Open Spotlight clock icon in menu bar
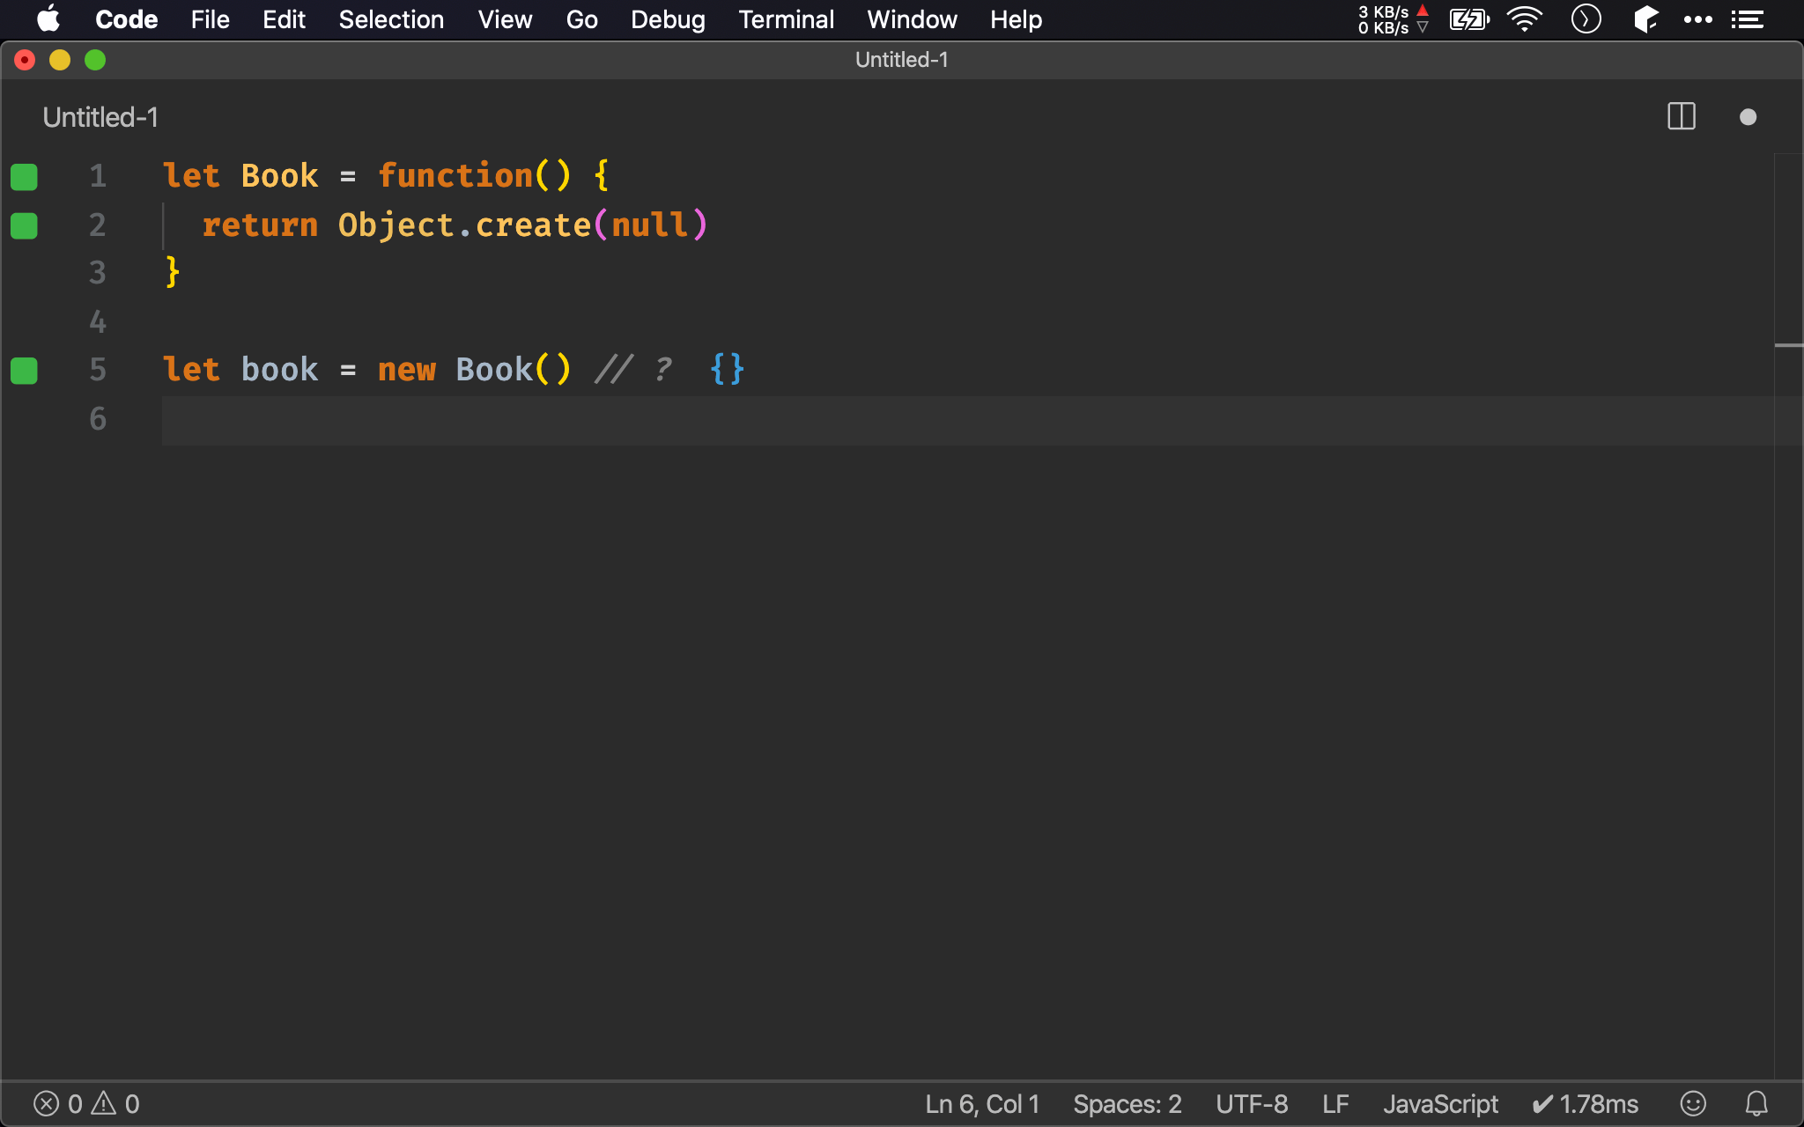The image size is (1804, 1127). [x=1586, y=18]
